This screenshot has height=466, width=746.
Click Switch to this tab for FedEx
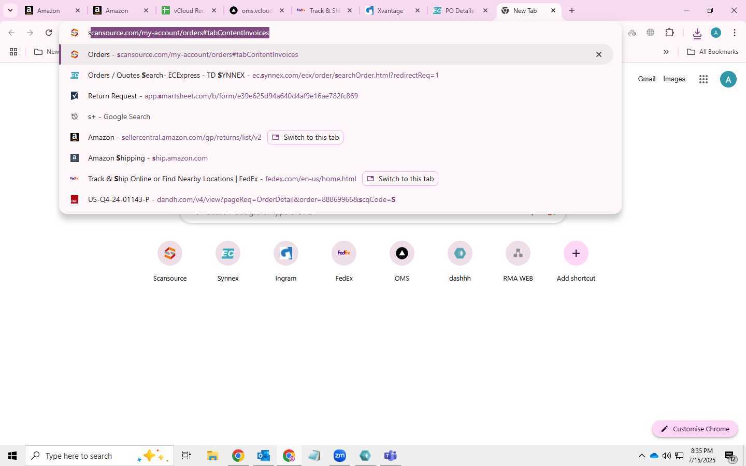point(400,179)
